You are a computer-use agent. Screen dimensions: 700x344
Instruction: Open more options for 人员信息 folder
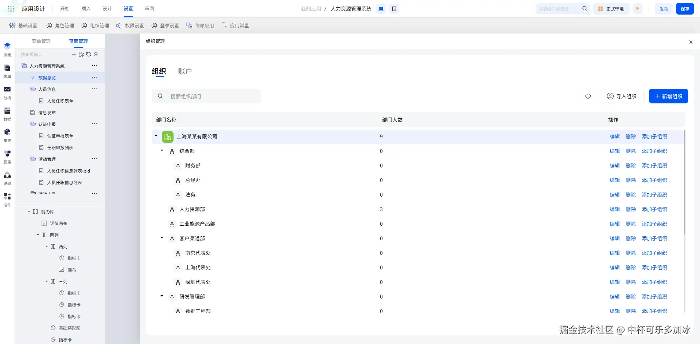pyautogui.click(x=94, y=89)
